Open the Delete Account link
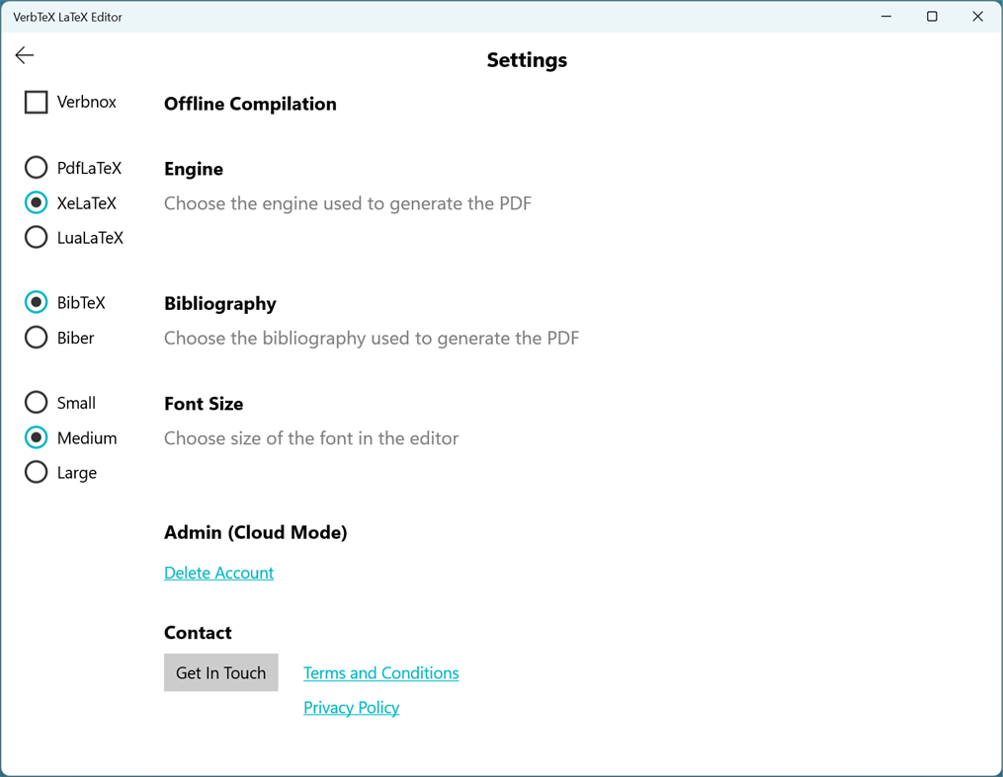Image resolution: width=1003 pixels, height=777 pixels. [218, 573]
